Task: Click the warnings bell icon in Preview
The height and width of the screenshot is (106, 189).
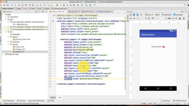Action: coord(184,18)
